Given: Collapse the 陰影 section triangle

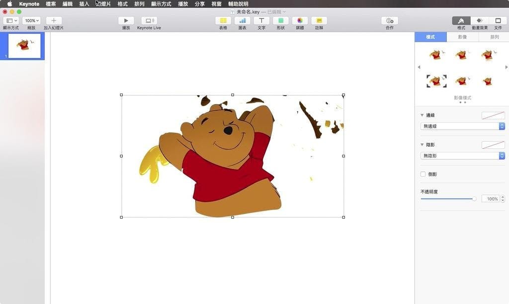Looking at the screenshot, I should pyautogui.click(x=422, y=144).
